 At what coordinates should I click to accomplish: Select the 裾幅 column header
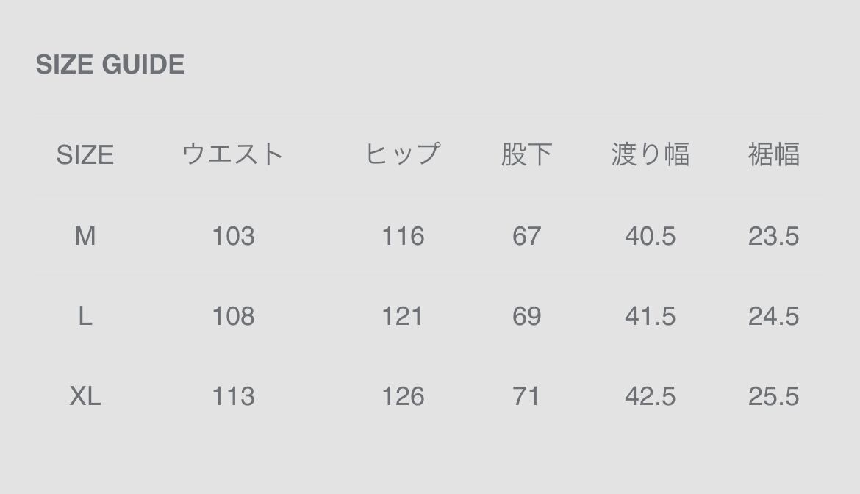coord(773,154)
